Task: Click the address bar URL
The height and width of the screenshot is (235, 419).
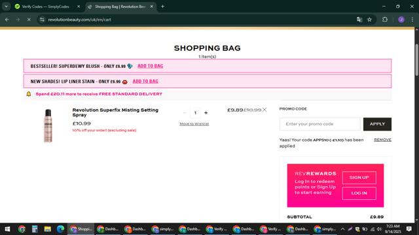Action: tap(79, 20)
